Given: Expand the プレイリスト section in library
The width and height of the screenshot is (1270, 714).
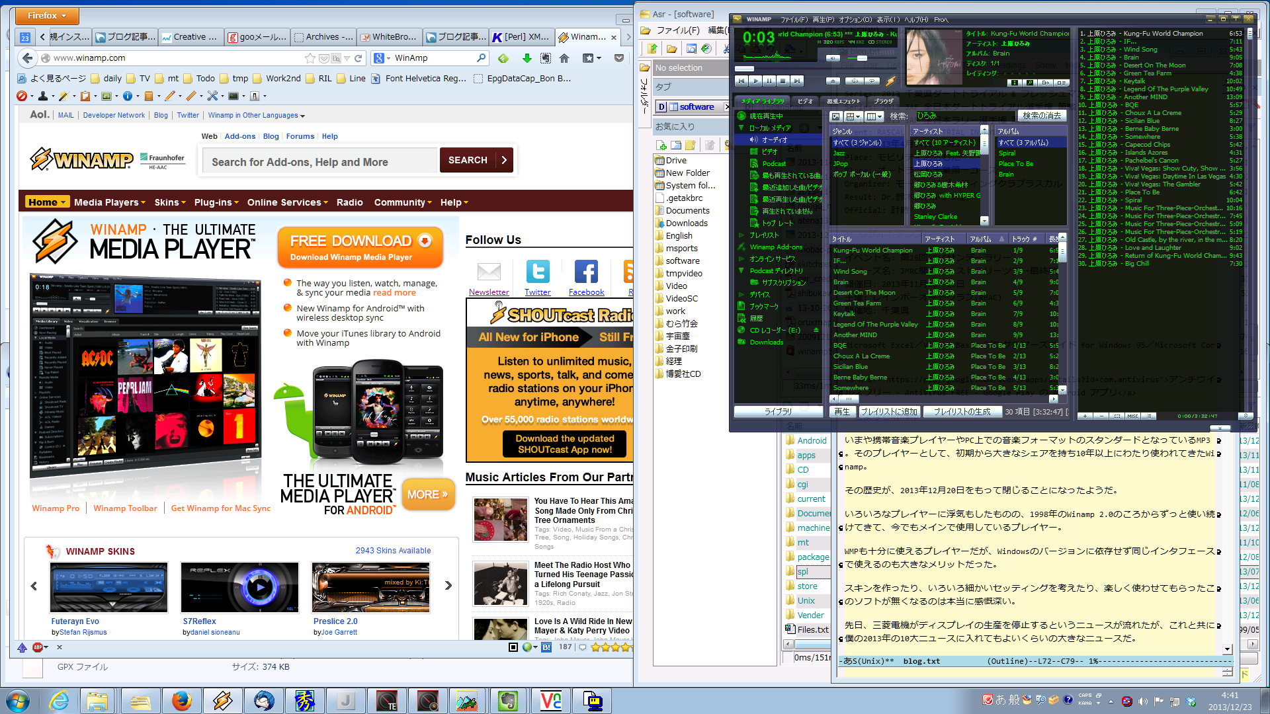Looking at the screenshot, I should 741,235.
